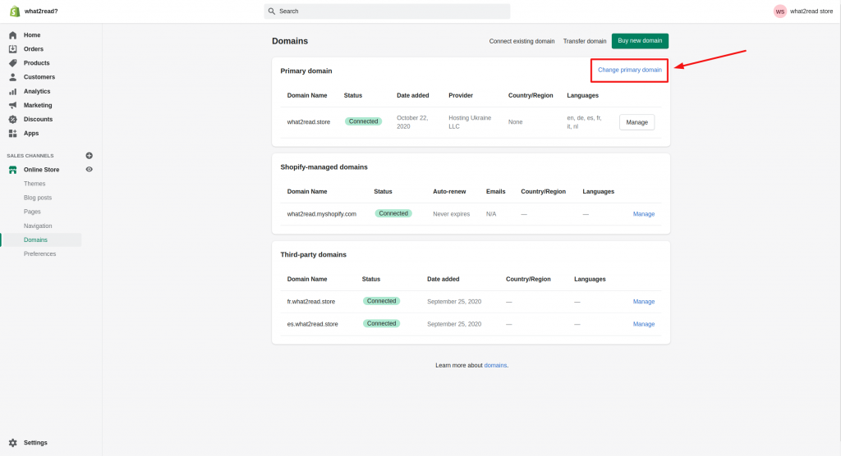Open Customers in the sidebar
The image size is (841, 456).
[x=39, y=77]
